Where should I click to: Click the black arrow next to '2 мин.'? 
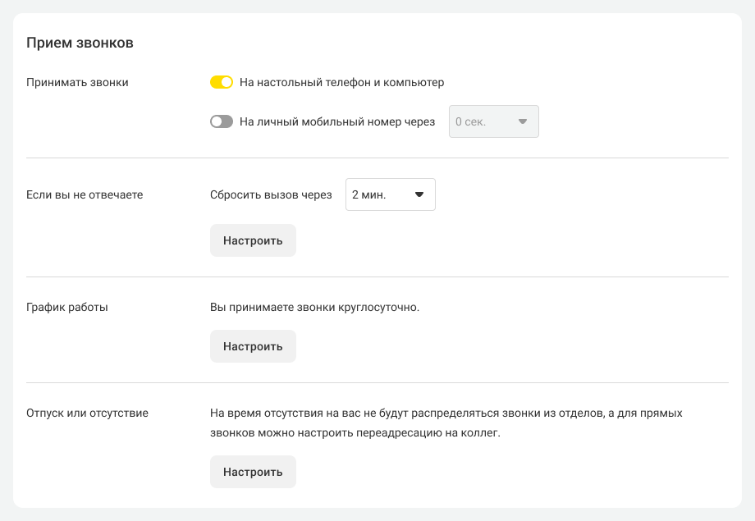tap(419, 194)
